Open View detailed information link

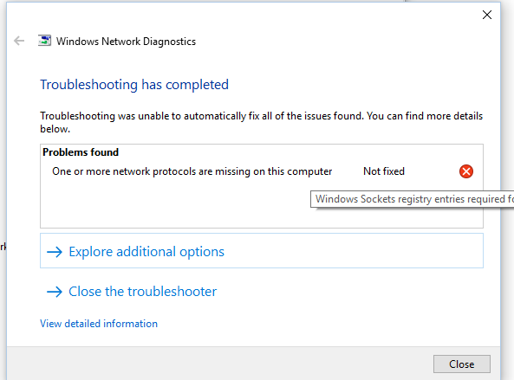click(x=99, y=324)
